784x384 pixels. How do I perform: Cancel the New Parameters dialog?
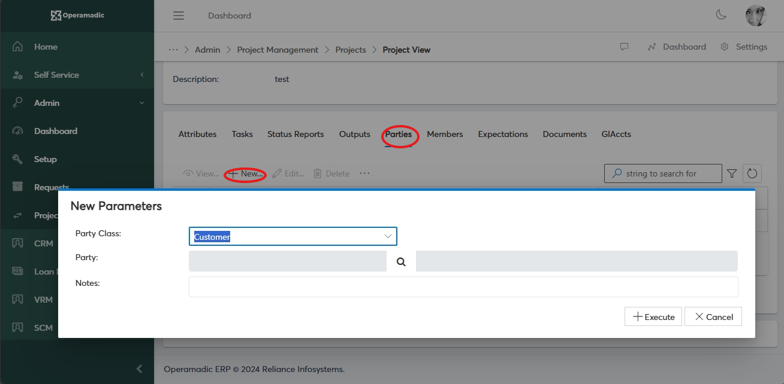tap(713, 316)
